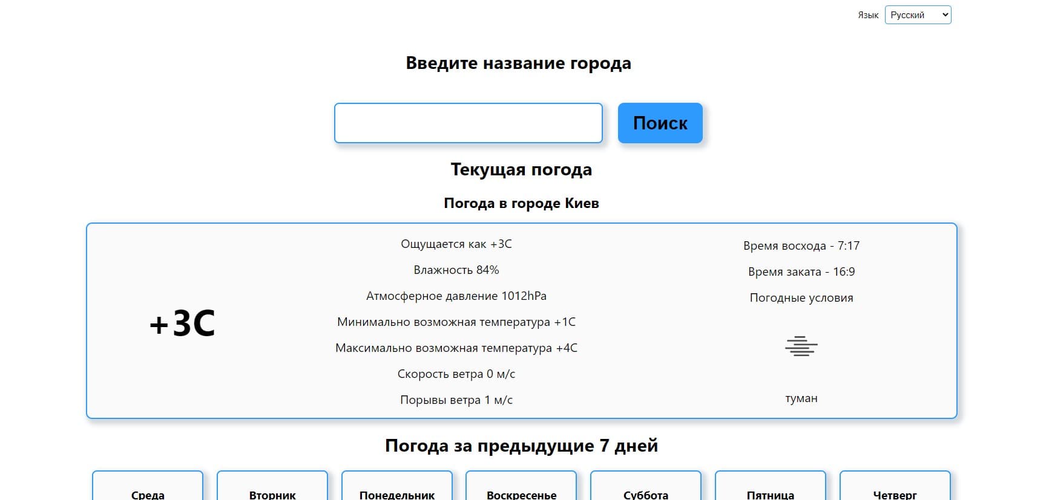This screenshot has width=1049, height=500.
Task: Click the Введите название города heading
Action: click(518, 63)
